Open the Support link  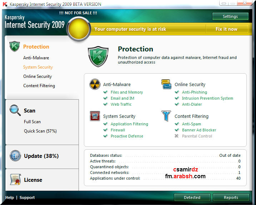[27, 197]
